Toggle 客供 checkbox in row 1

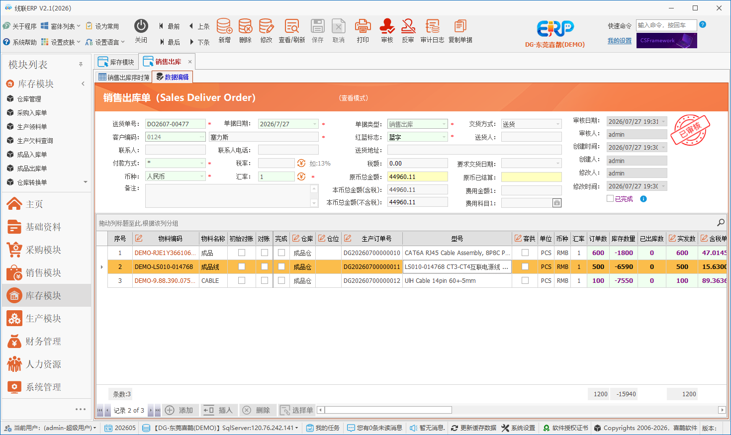tap(525, 253)
